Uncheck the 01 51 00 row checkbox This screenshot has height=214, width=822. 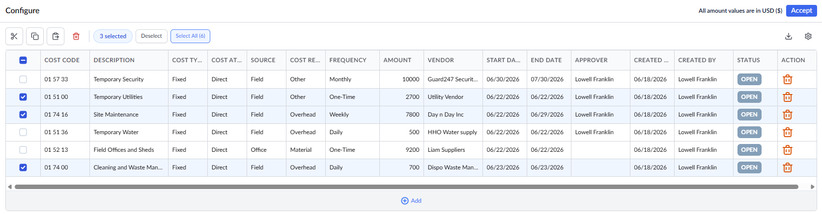[23, 97]
